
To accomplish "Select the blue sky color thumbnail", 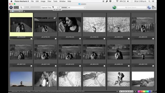I will pyautogui.click(x=21, y=79).
